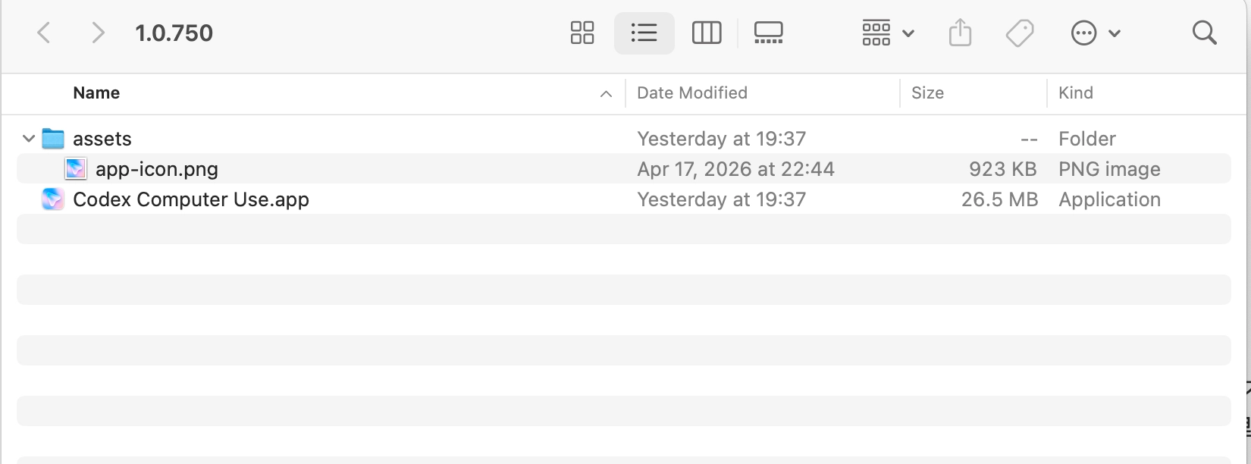Sort by the Kind column header
This screenshot has height=464, width=1251.
(x=1075, y=92)
